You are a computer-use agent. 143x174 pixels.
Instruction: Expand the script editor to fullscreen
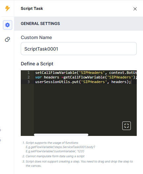click(x=127, y=126)
